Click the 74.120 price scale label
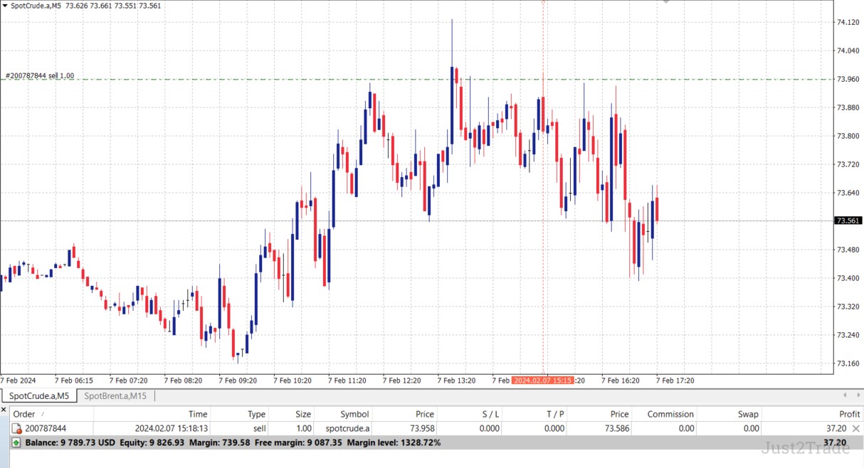The image size is (864, 468). [848, 22]
